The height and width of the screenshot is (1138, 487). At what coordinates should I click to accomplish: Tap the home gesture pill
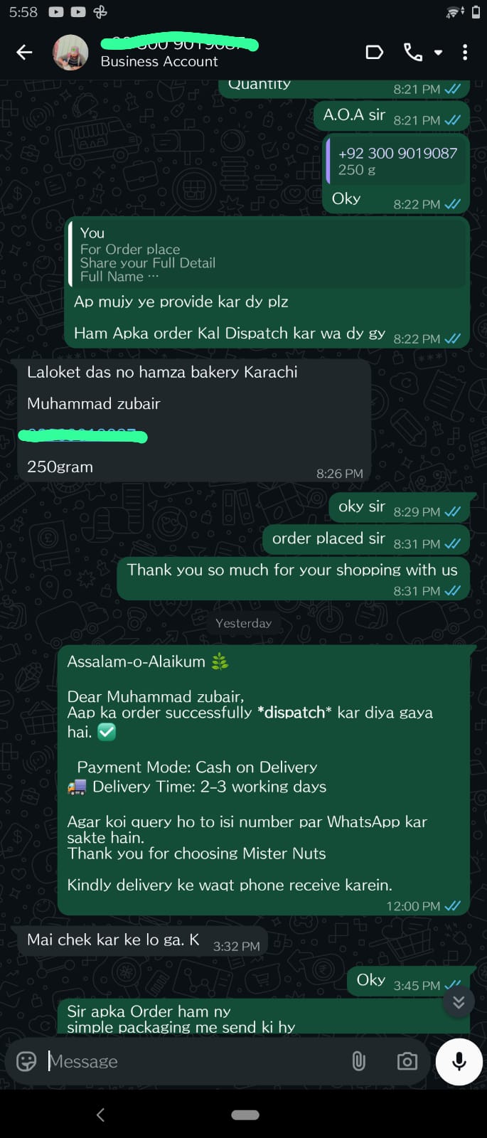[x=245, y=1115]
